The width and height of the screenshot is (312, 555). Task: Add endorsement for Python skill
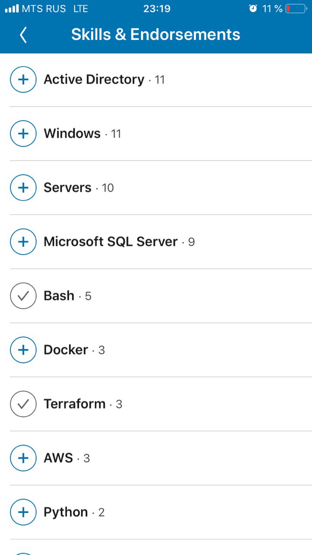point(23,512)
